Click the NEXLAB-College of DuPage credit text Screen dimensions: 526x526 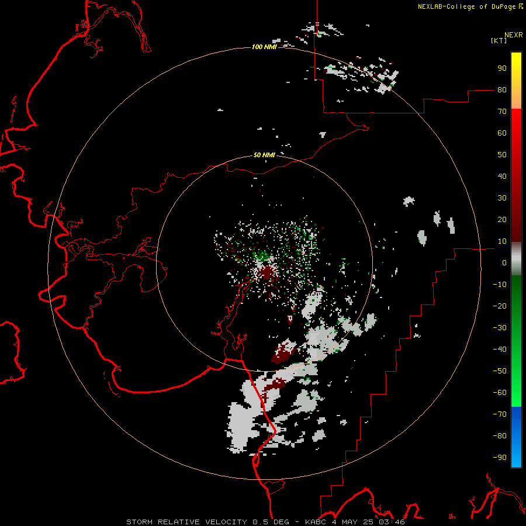(468, 6)
